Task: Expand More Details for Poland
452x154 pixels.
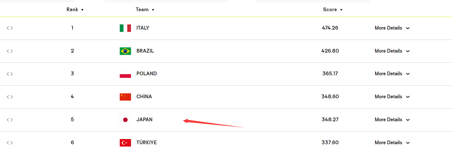Action: [392, 74]
